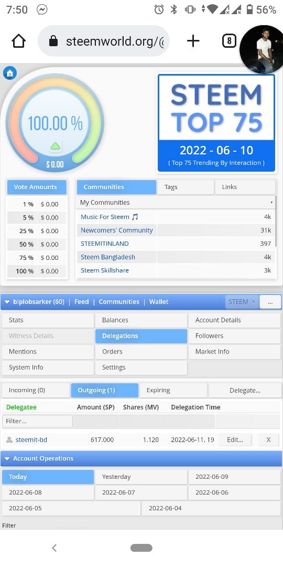Show Incoming (0) delegations
Screen dimensions: 283x567
coord(36,390)
